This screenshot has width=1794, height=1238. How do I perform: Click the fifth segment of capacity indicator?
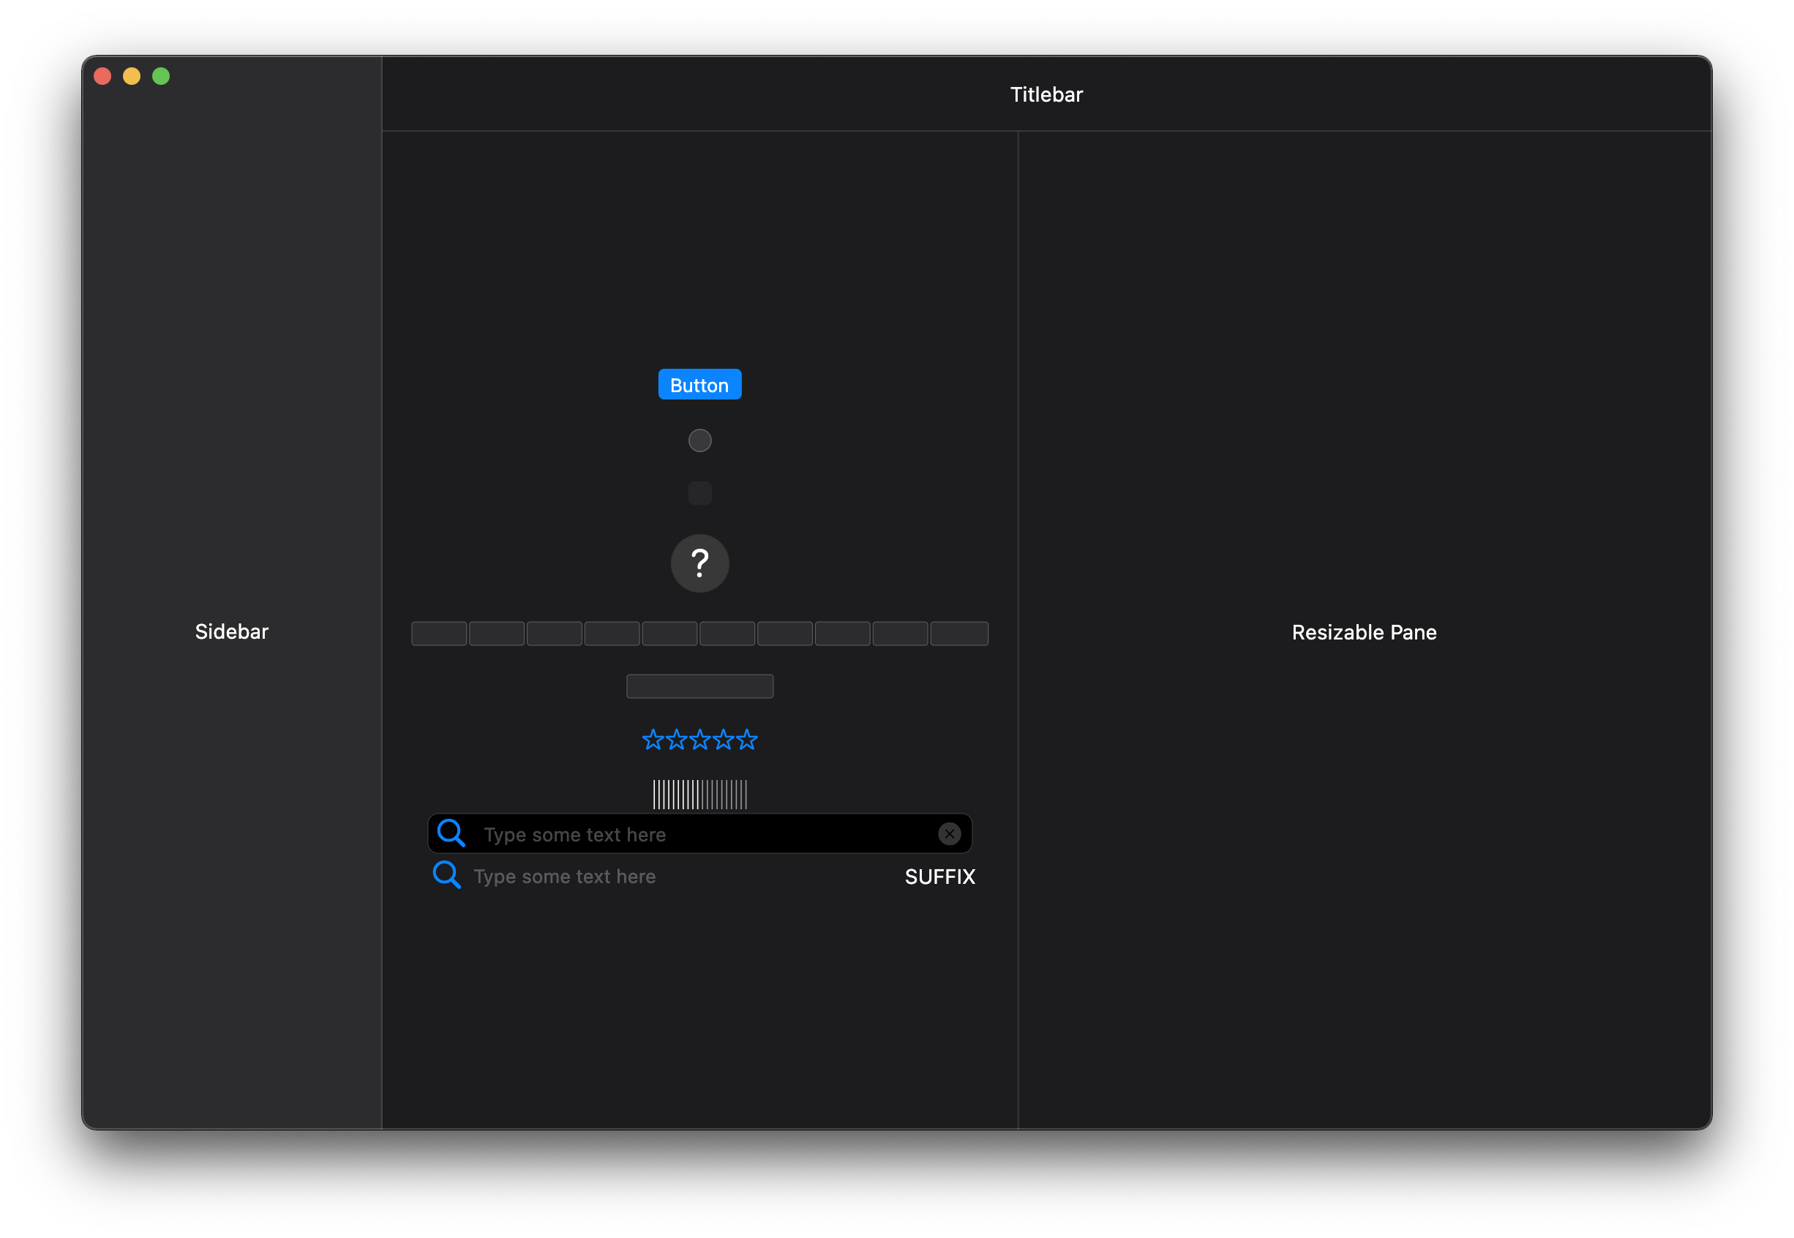pyautogui.click(x=669, y=634)
